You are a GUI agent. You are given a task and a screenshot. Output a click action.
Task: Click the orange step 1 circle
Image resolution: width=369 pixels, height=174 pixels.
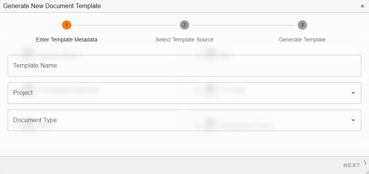pos(67,25)
